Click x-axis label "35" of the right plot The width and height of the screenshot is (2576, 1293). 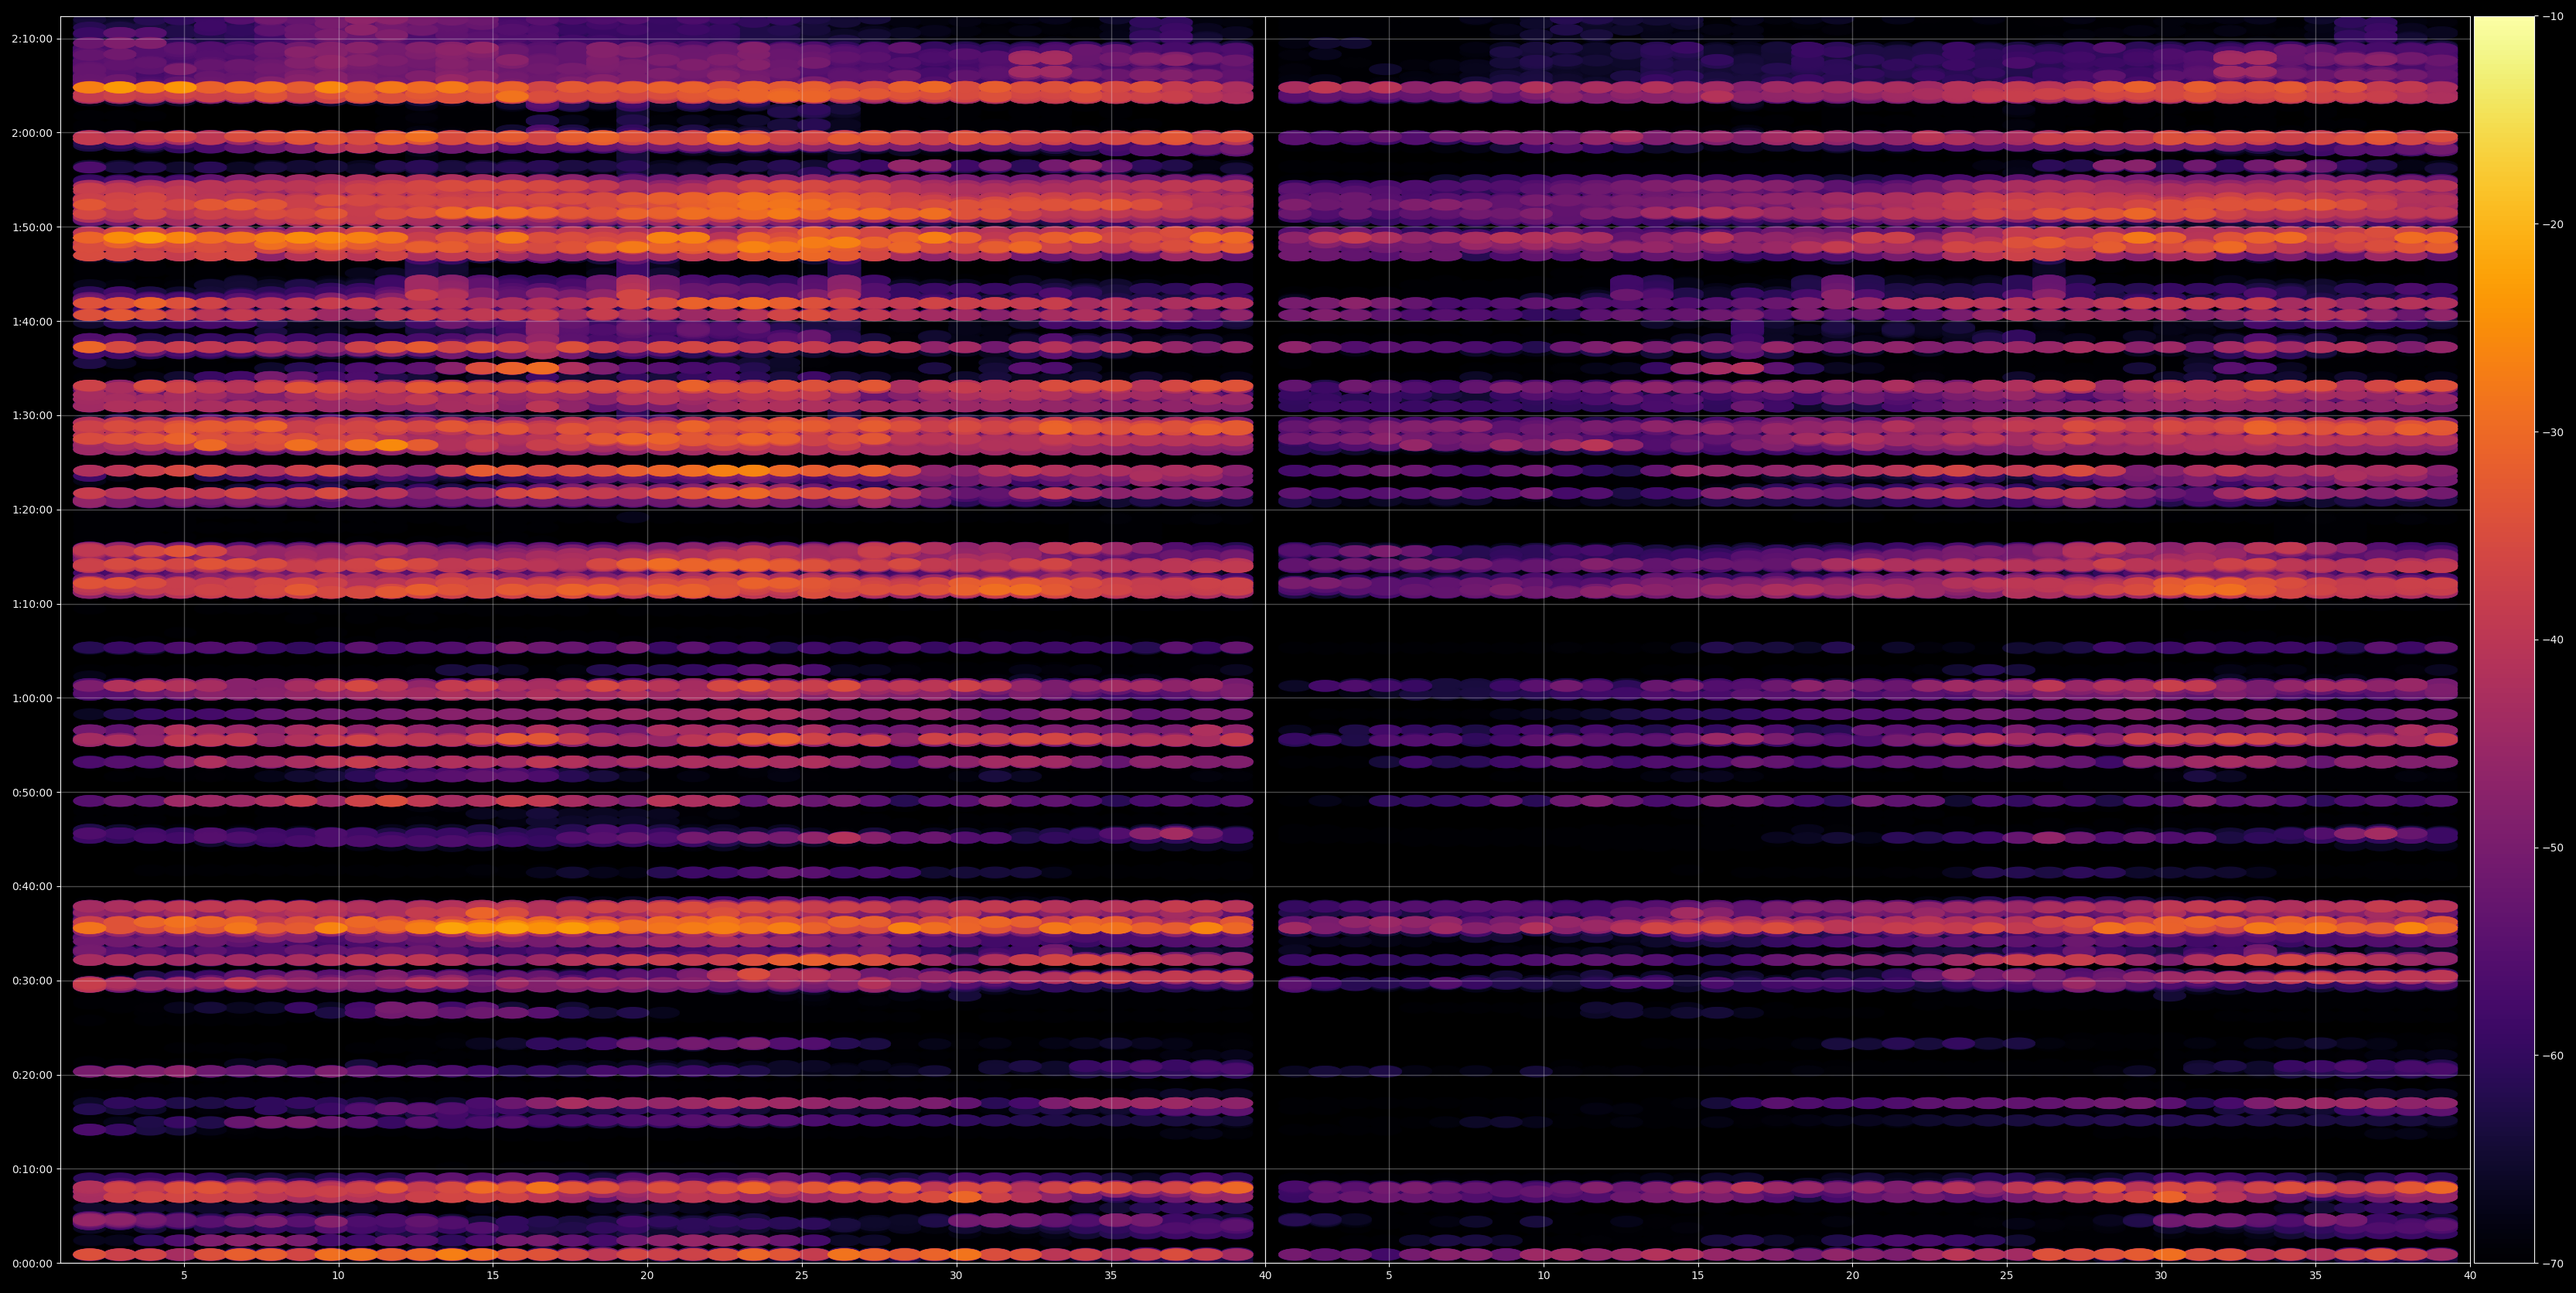(x=2316, y=1276)
